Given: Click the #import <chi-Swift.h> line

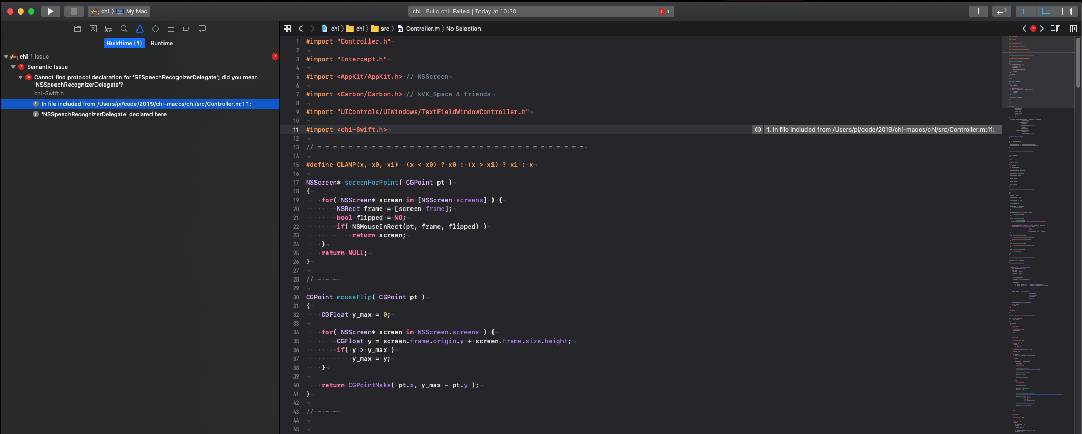Looking at the screenshot, I should [346, 130].
